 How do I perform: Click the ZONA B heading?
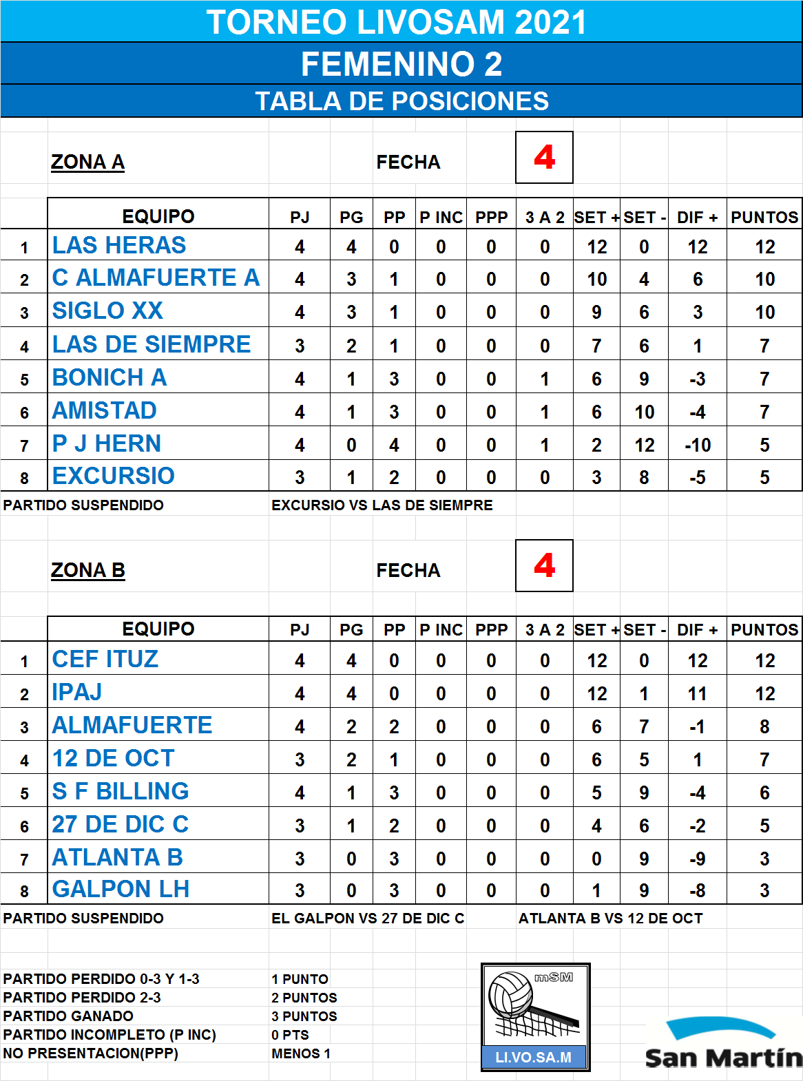(x=88, y=570)
